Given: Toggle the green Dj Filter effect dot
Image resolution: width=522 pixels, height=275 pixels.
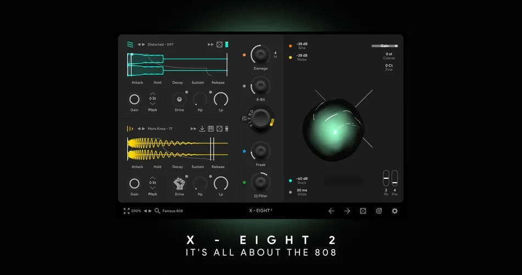Looking at the screenshot, I should pyautogui.click(x=245, y=183).
